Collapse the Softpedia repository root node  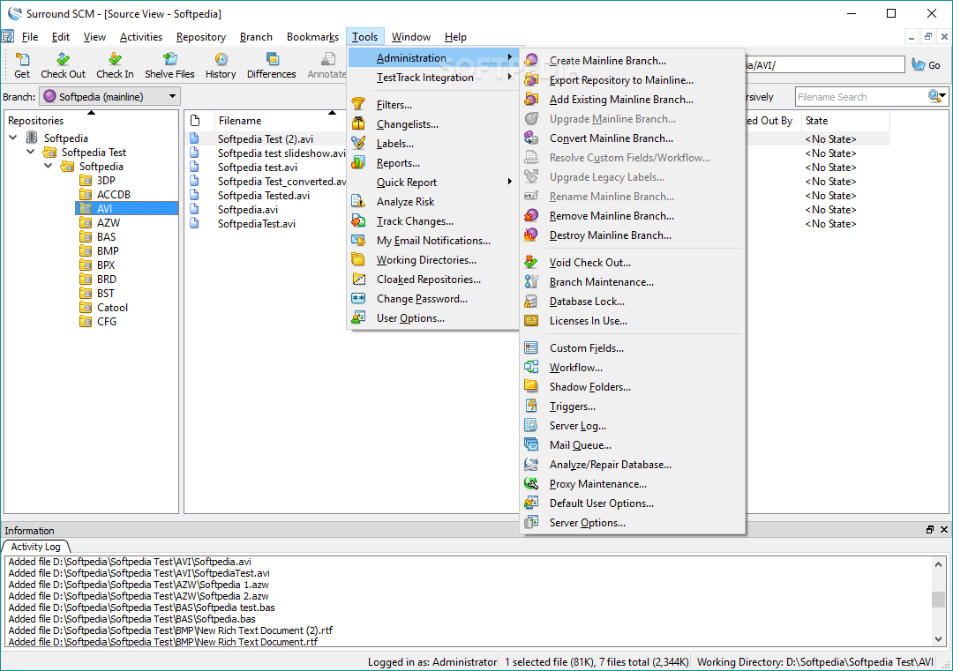(13, 138)
